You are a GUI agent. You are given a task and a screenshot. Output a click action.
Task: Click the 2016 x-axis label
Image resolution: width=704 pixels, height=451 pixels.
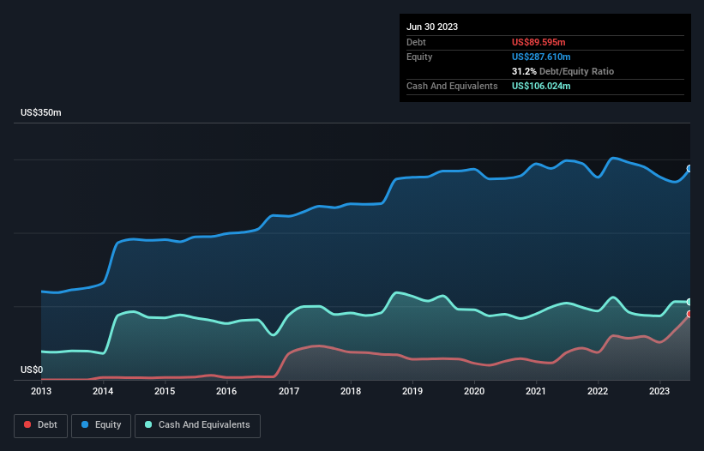click(x=226, y=391)
